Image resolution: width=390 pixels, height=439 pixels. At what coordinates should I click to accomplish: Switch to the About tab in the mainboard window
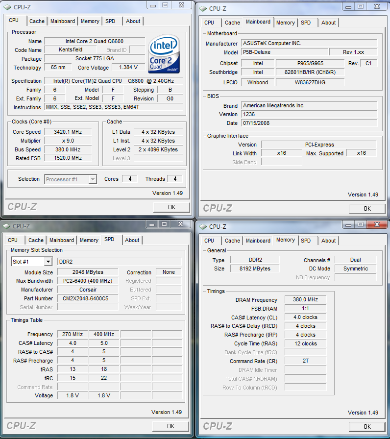click(328, 23)
